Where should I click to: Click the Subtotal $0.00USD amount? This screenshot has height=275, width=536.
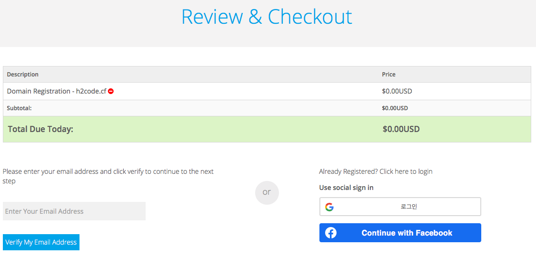pyautogui.click(x=395, y=108)
